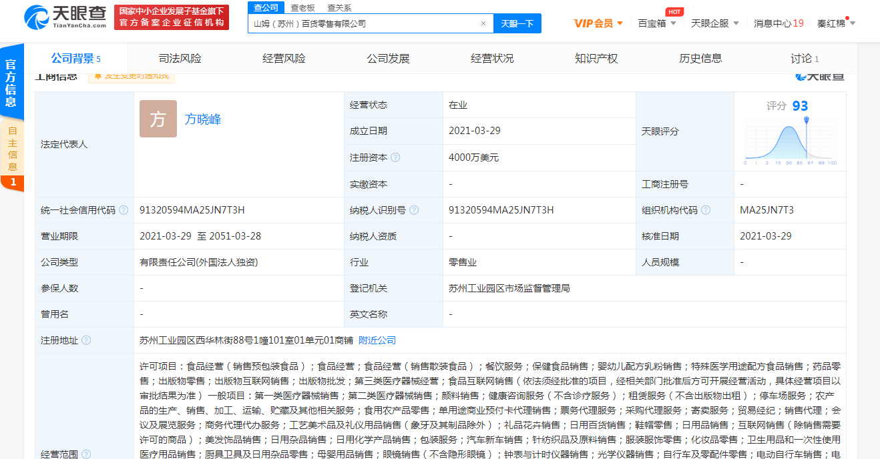Click the 核准日期 value 2021-03-29
Image resolution: width=880 pixels, height=459 pixels.
766,236
